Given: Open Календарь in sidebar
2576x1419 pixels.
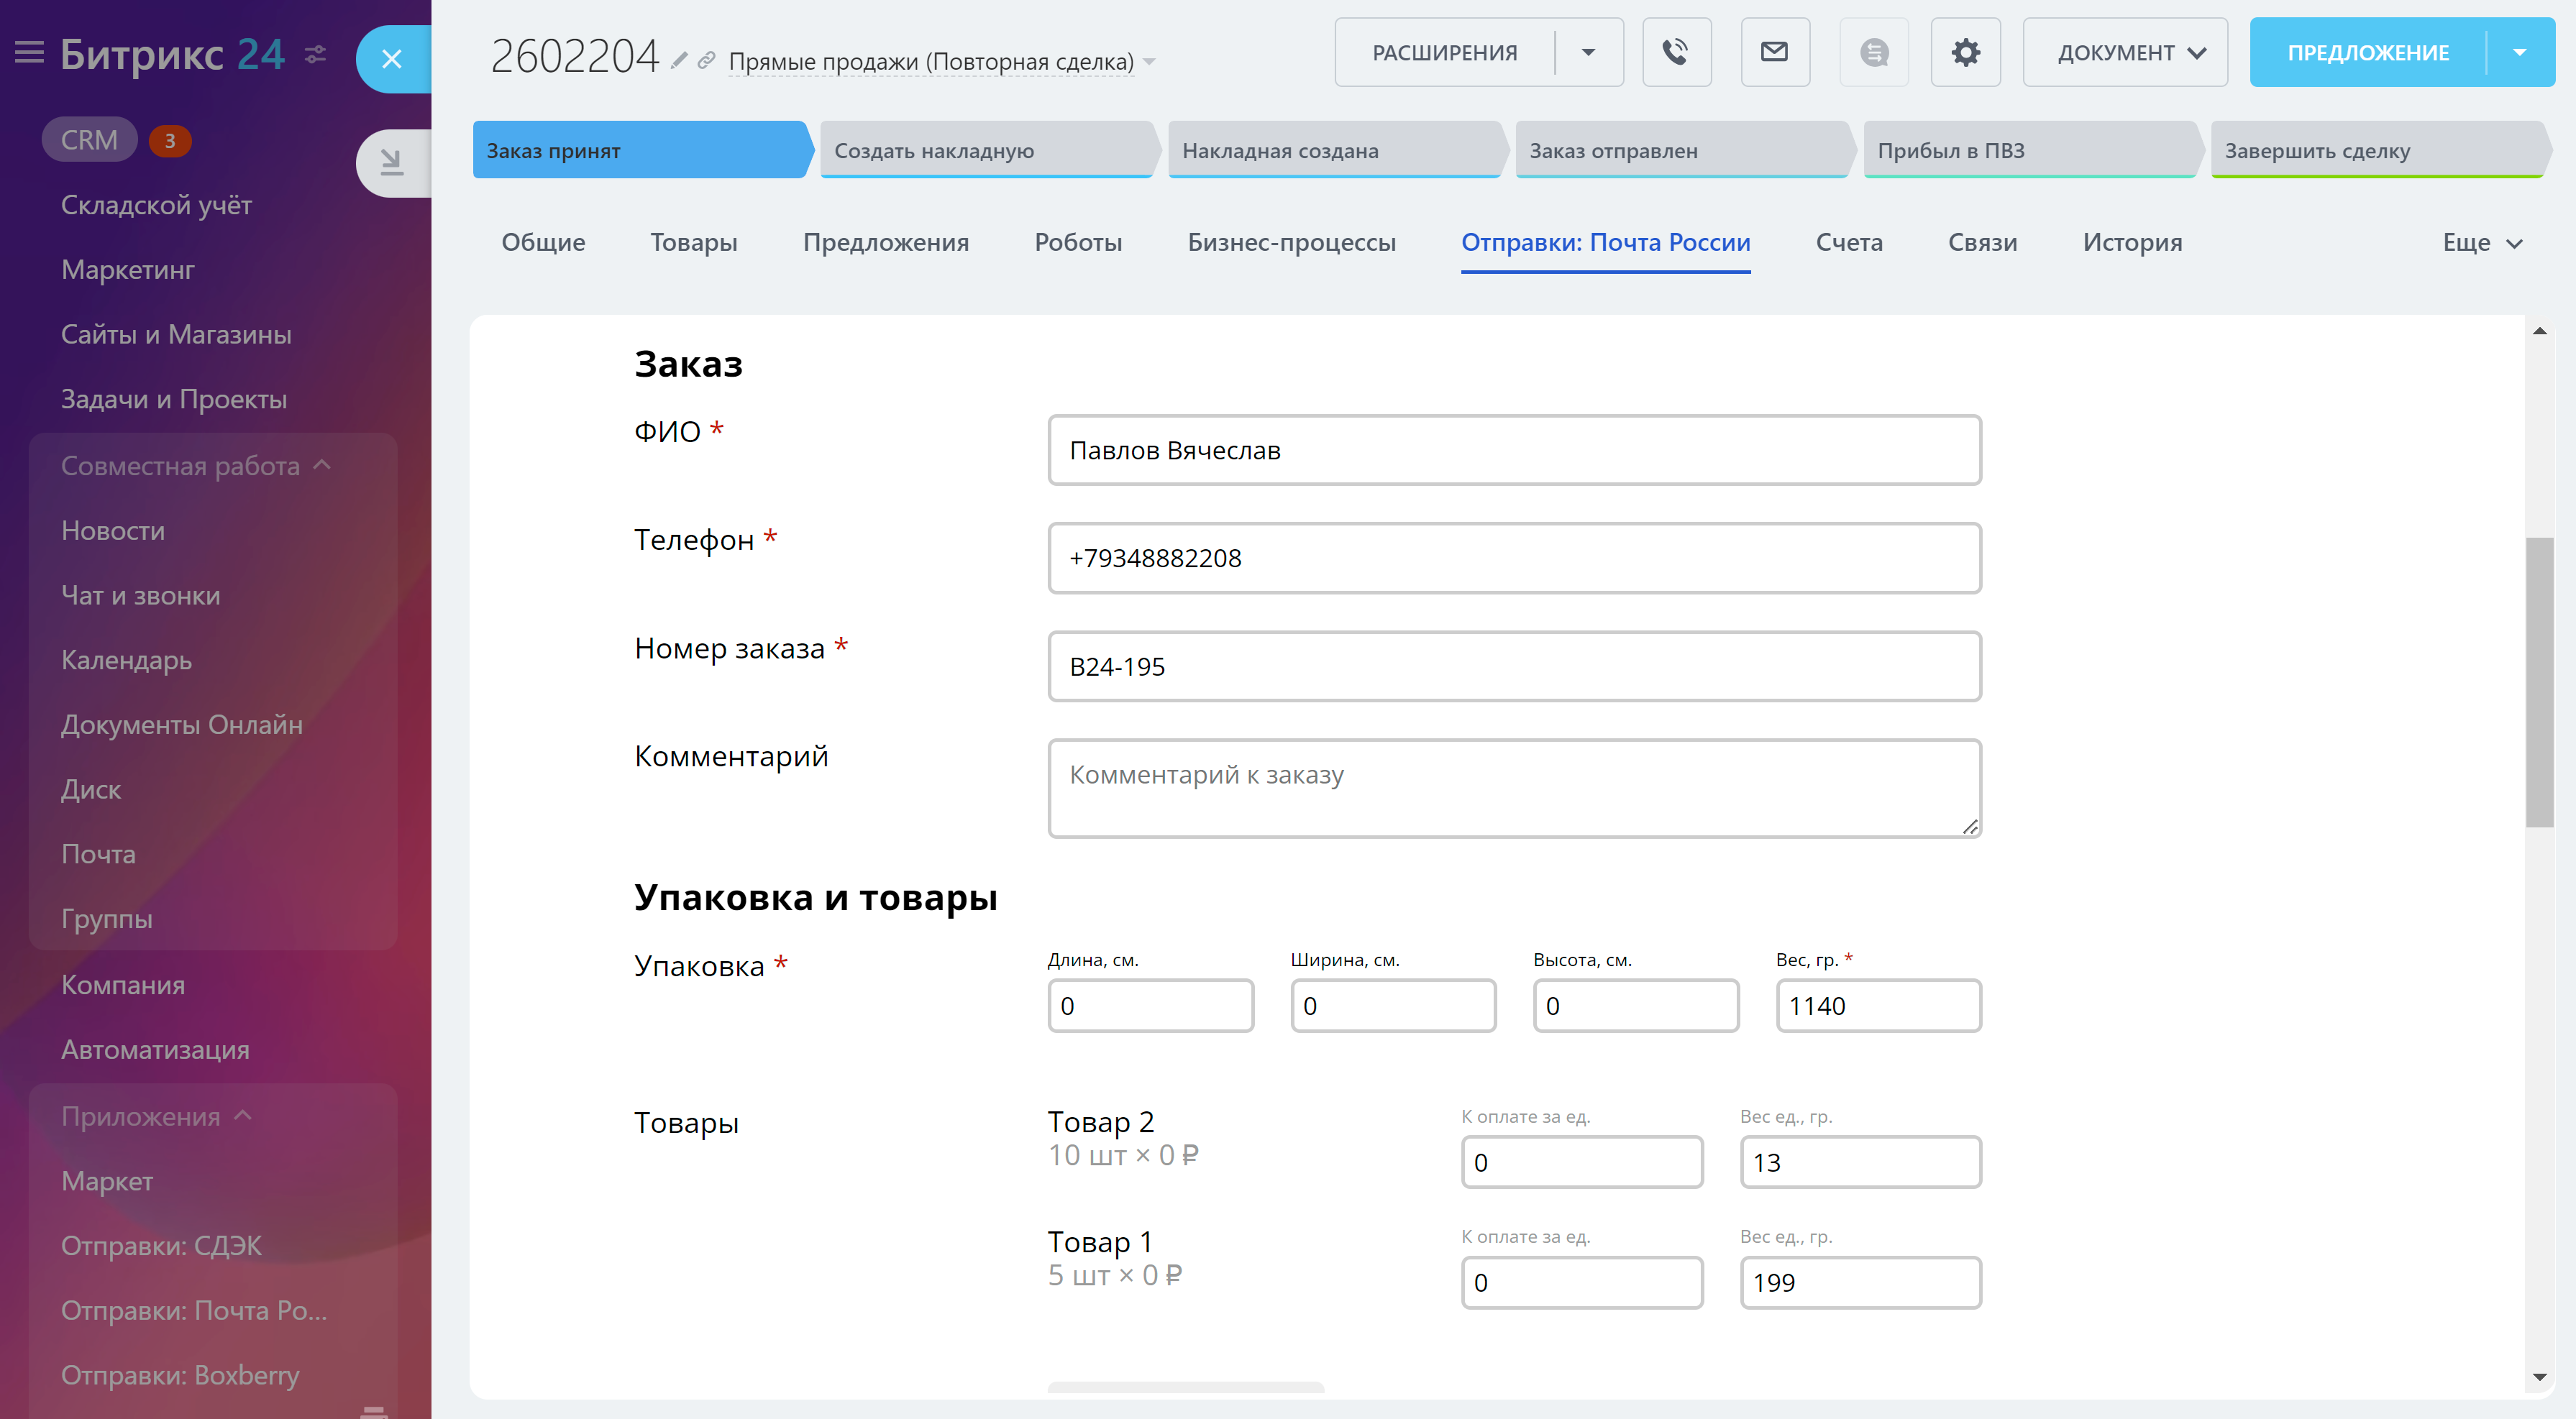Looking at the screenshot, I should [x=126, y=661].
